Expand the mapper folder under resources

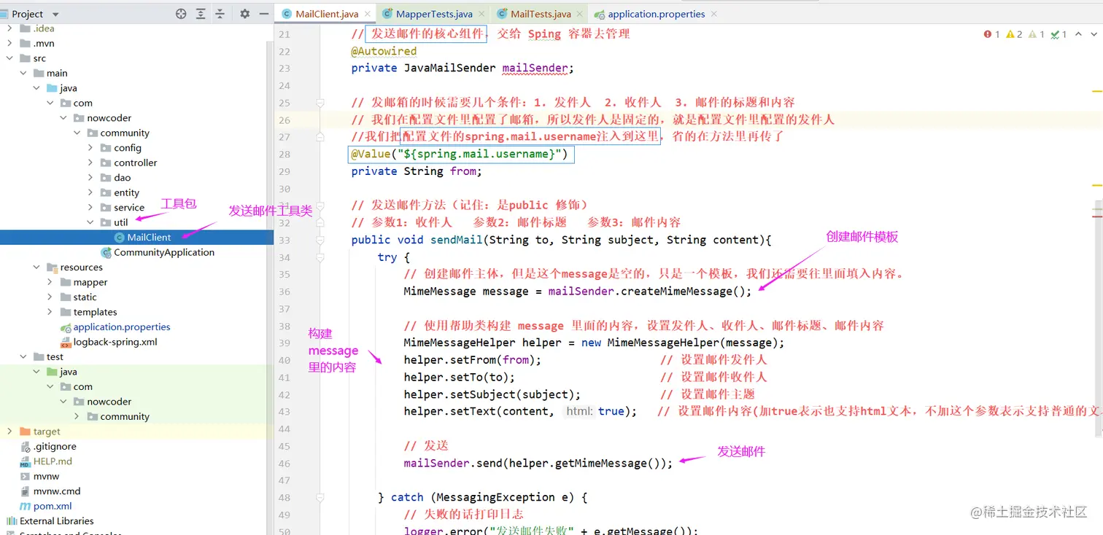coord(50,282)
